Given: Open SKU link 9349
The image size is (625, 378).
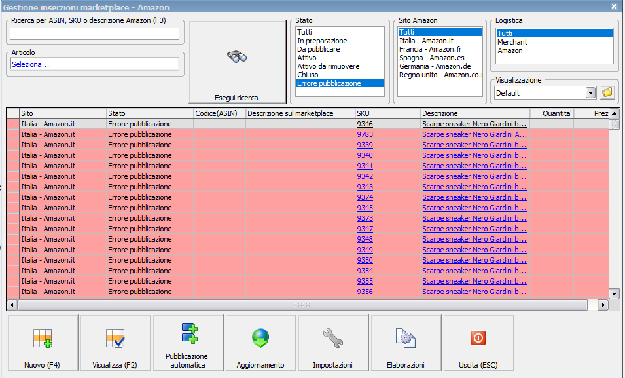Looking at the screenshot, I should [365, 250].
